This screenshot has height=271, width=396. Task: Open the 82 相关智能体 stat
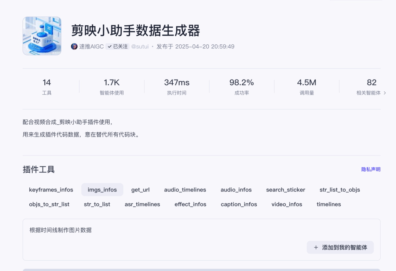point(371,87)
